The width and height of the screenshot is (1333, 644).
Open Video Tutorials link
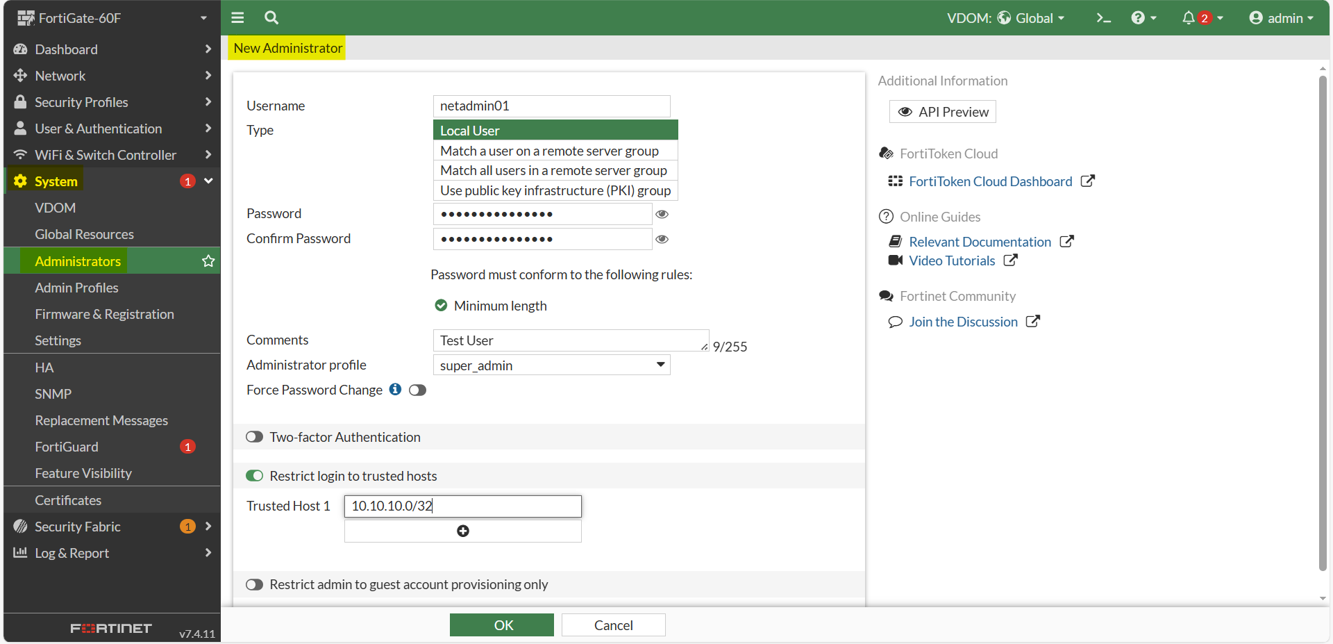953,261
